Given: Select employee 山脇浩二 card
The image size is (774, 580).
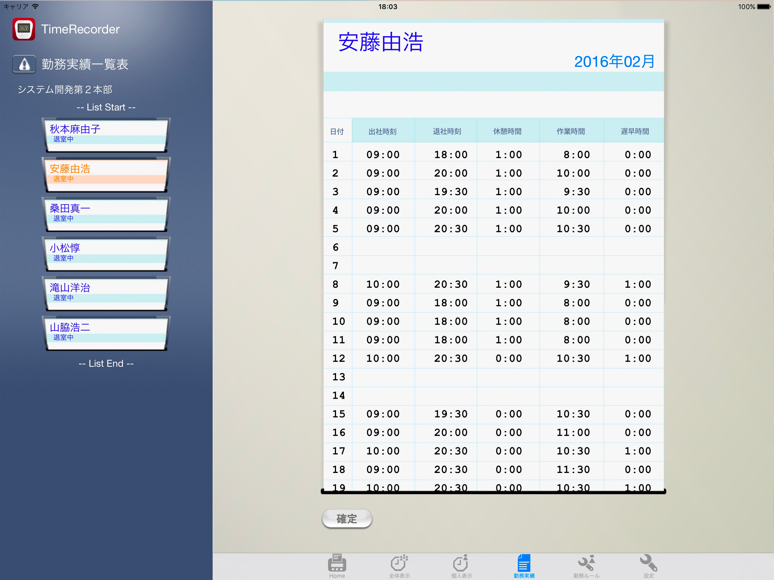Looking at the screenshot, I should [106, 333].
